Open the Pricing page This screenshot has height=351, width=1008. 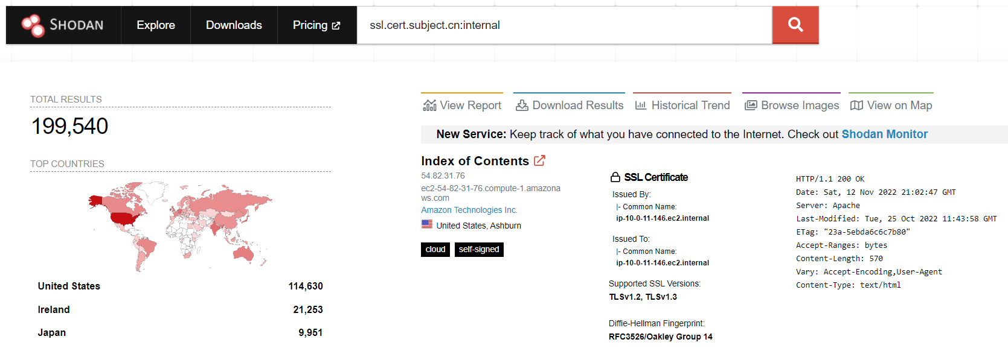click(316, 25)
